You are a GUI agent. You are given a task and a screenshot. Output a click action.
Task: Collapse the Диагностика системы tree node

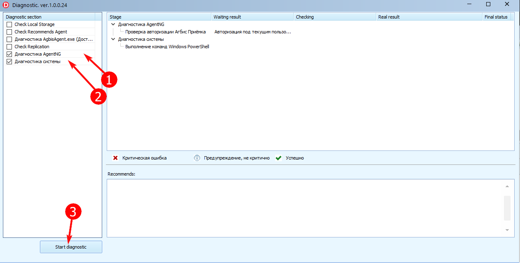click(x=113, y=40)
